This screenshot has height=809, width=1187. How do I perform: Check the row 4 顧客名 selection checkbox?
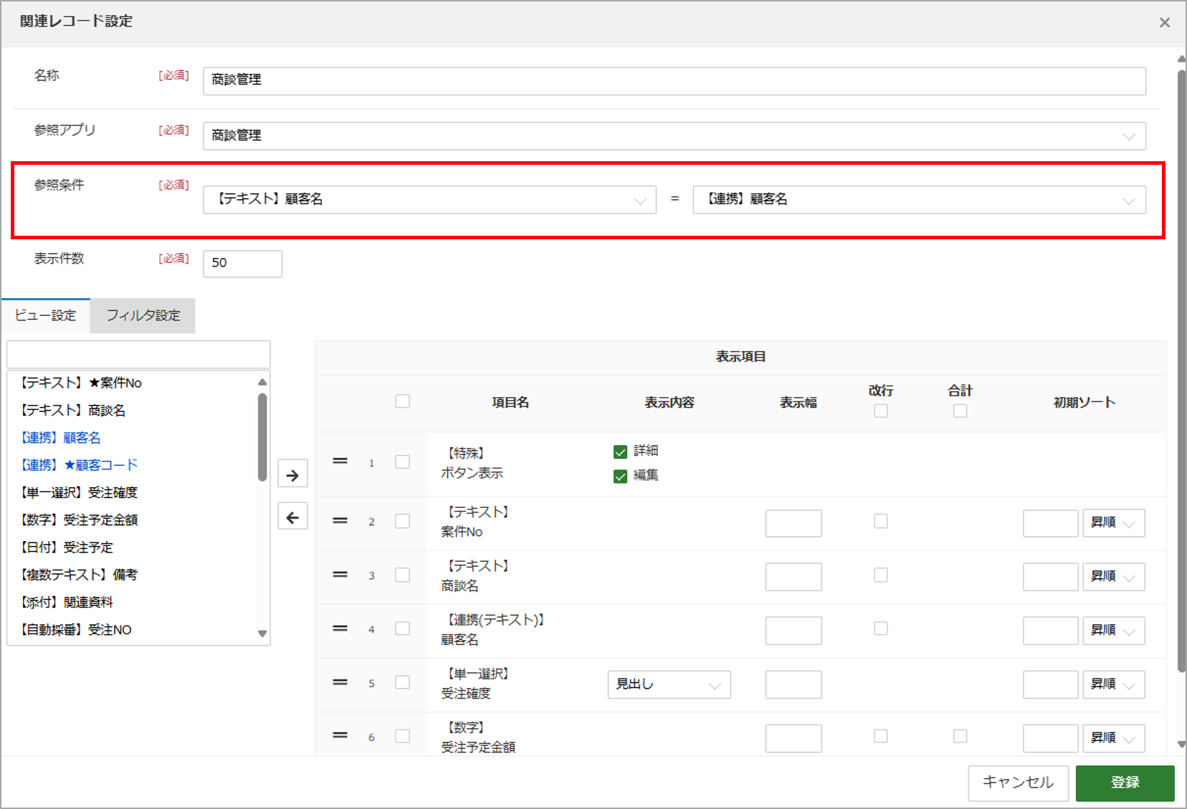pyautogui.click(x=403, y=628)
